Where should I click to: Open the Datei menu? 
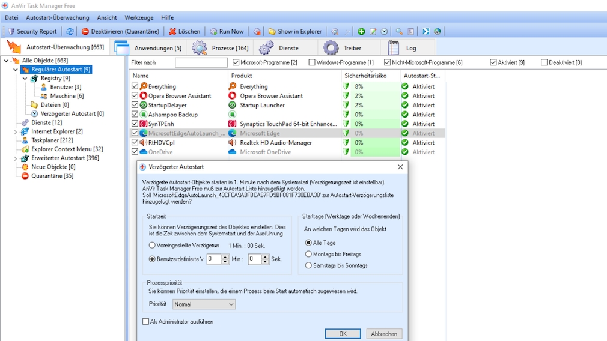11,17
